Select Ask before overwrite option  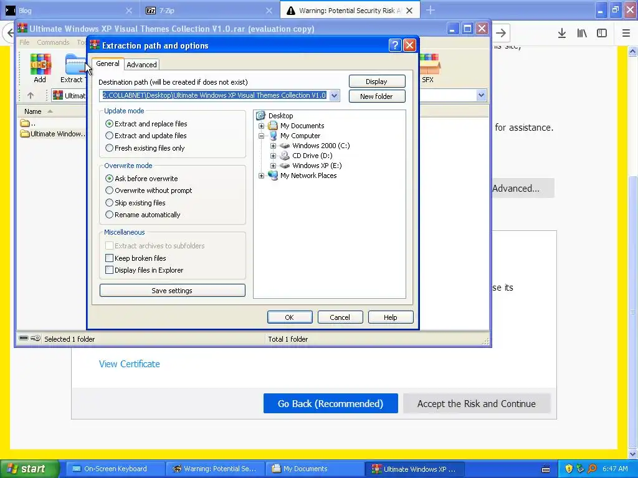tap(141, 179)
